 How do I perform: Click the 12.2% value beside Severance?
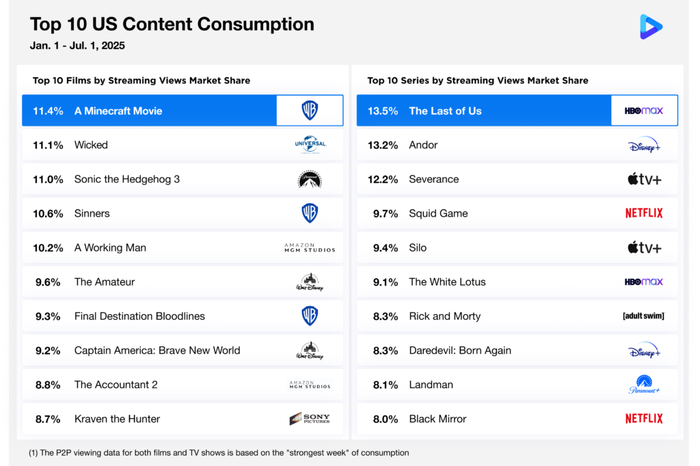[x=383, y=180]
